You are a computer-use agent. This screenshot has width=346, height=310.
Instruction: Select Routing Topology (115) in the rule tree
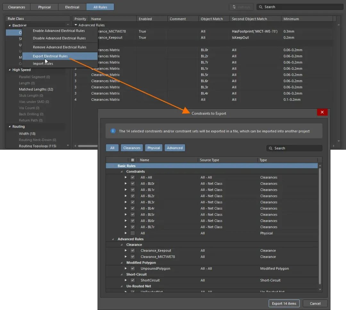[37, 146]
